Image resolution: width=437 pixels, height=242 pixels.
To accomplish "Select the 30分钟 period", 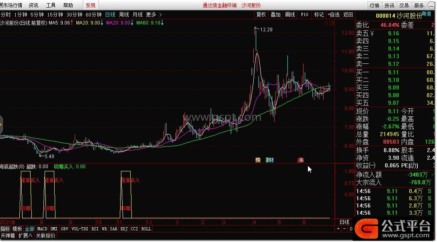I will [x=74, y=14].
